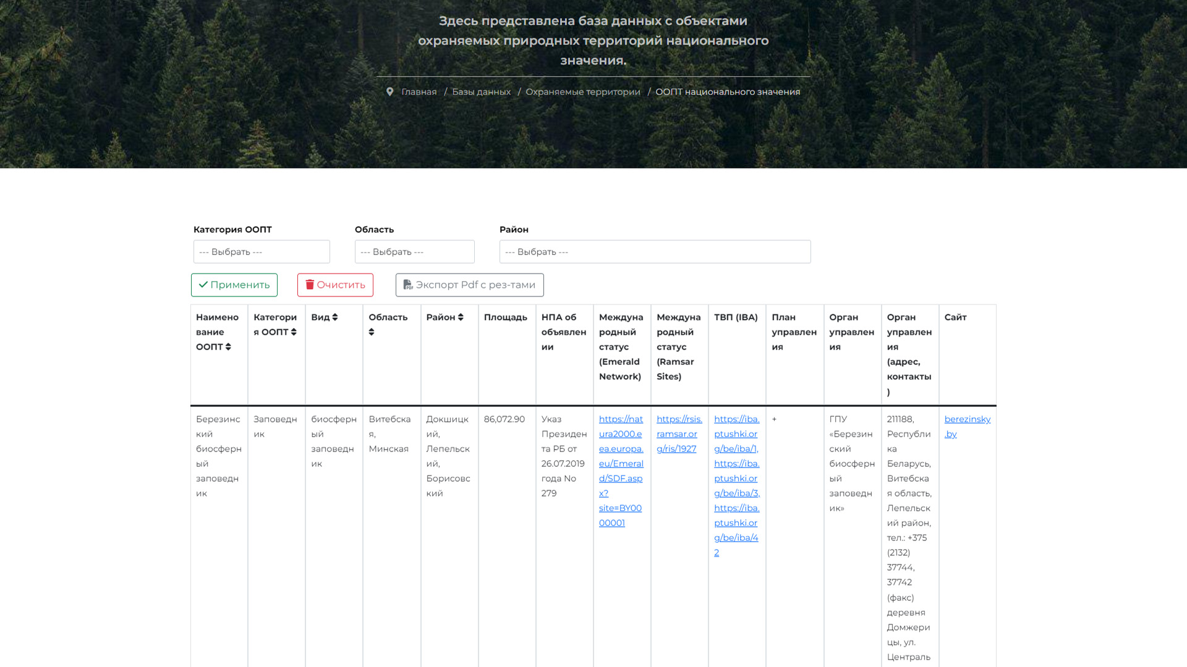The width and height of the screenshot is (1187, 667).
Task: Go to Главная in breadcrumb
Action: click(x=419, y=92)
